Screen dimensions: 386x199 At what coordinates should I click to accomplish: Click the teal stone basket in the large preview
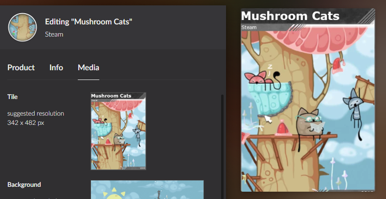tap(270, 99)
